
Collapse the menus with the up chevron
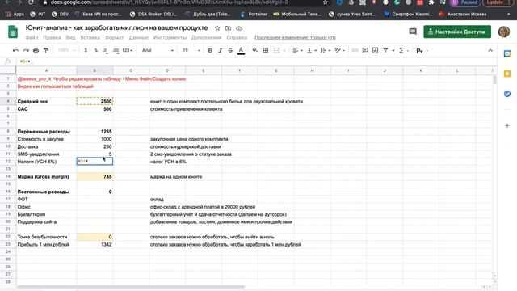click(490, 50)
